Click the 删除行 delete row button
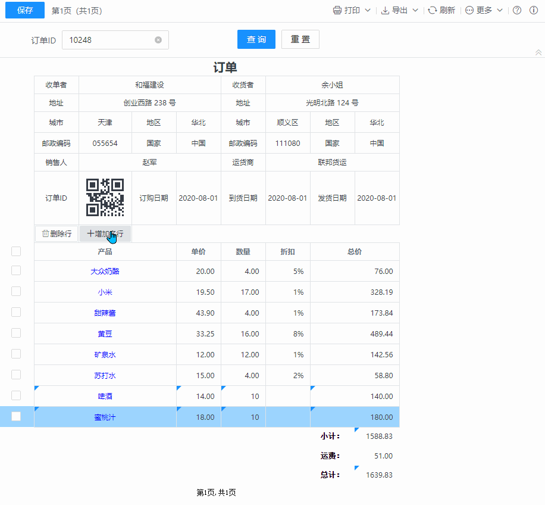 [57, 234]
